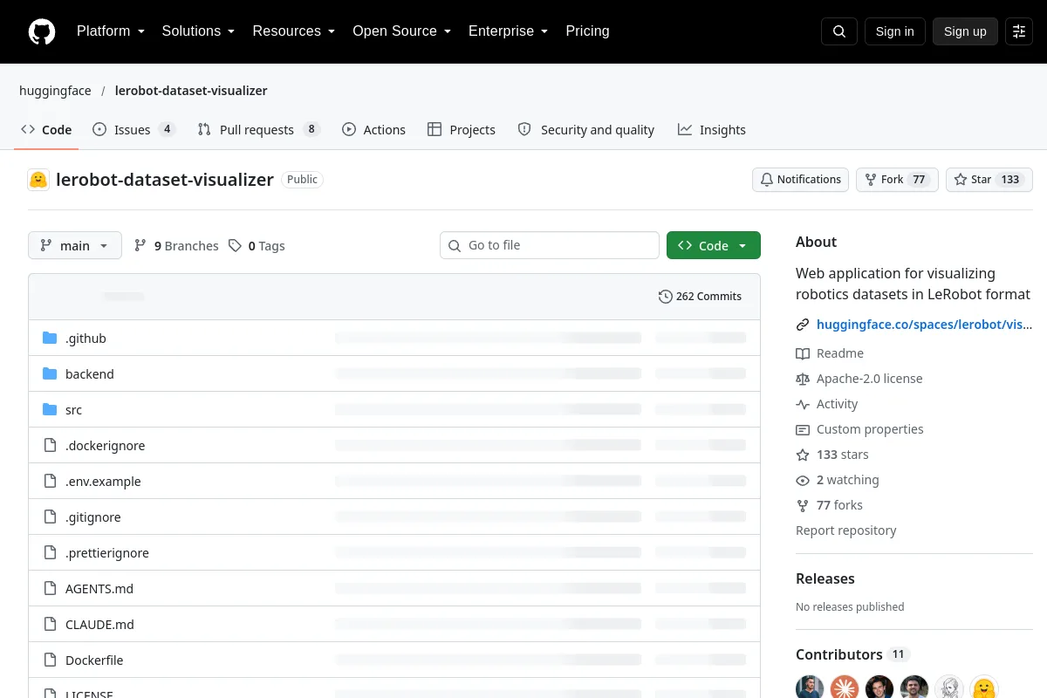Viewport: 1047px width, 698px height.
Task: Open the Custom properties link
Action: pos(870,429)
